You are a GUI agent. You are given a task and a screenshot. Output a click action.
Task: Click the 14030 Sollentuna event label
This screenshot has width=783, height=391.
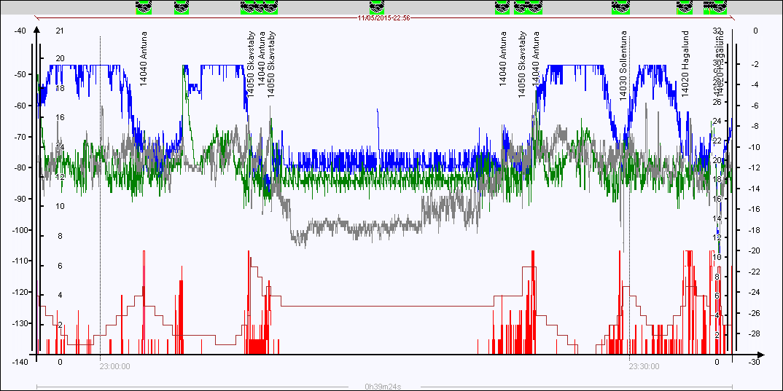(x=623, y=66)
